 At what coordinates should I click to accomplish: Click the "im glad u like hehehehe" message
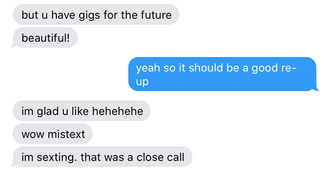[x=82, y=111]
